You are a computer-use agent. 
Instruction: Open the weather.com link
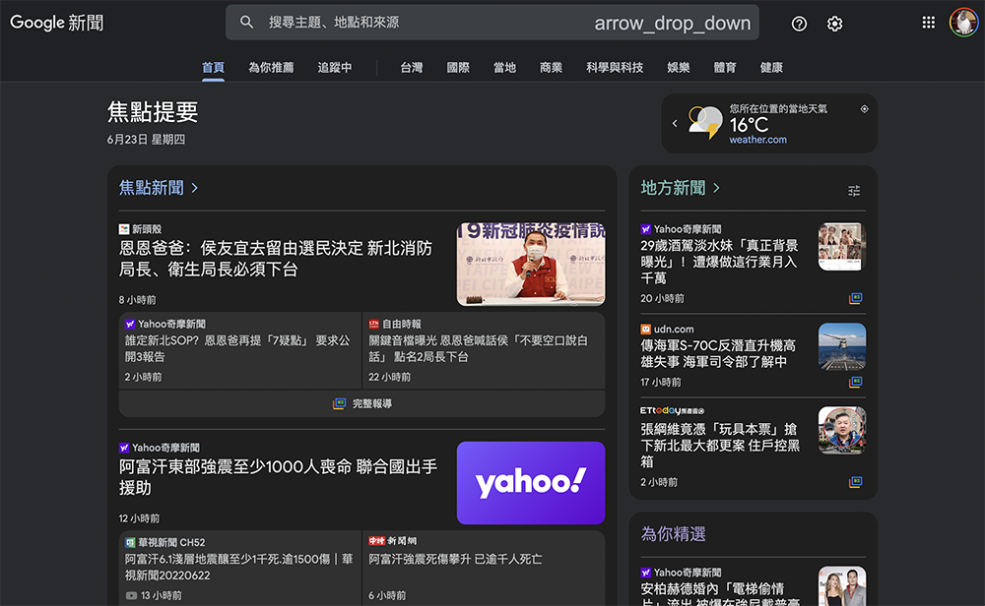[757, 140]
